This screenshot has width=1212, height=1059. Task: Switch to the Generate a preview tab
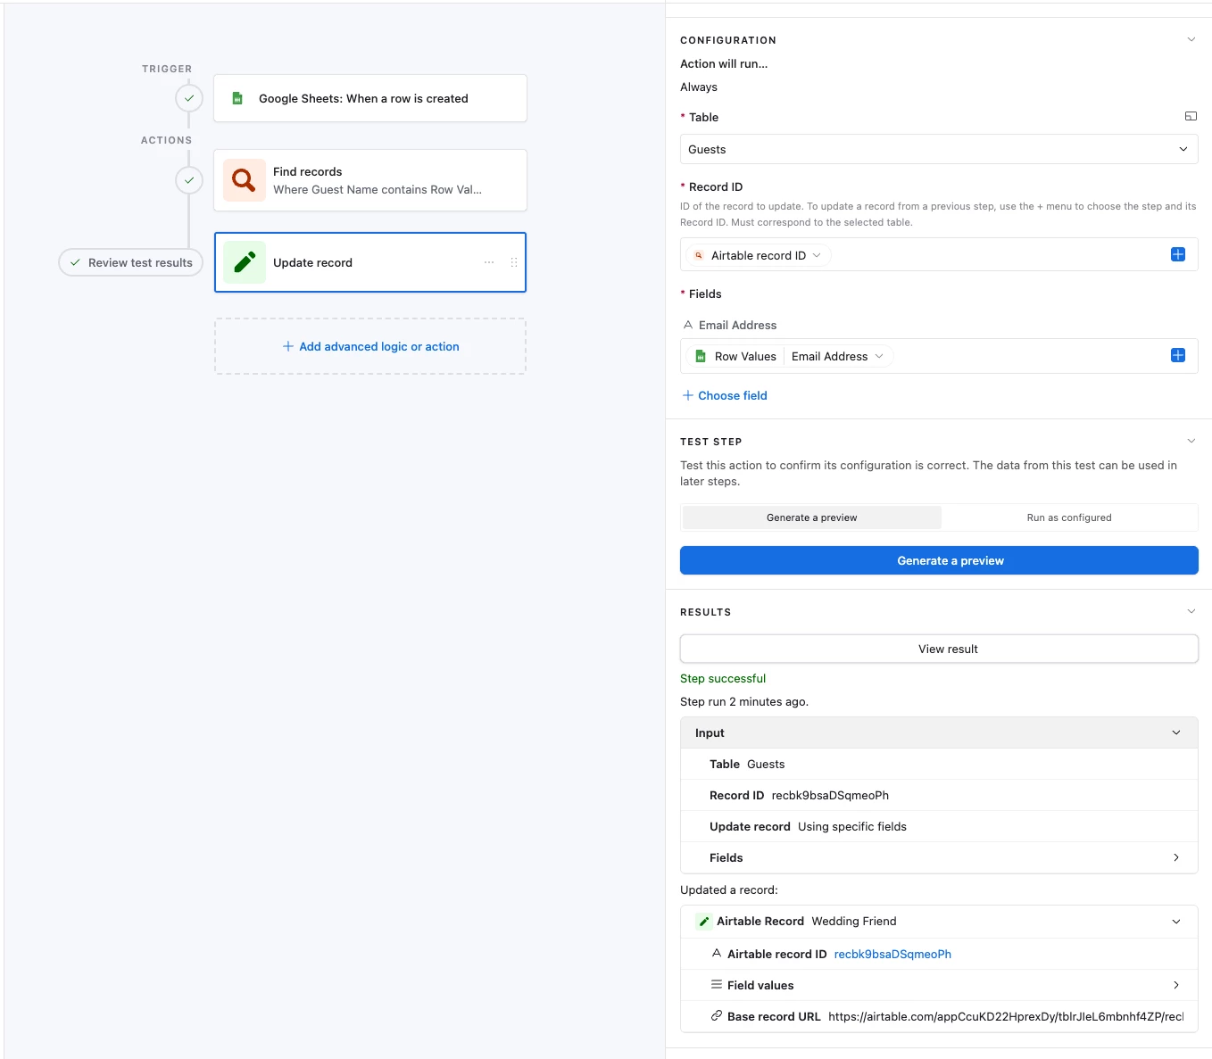[811, 517]
